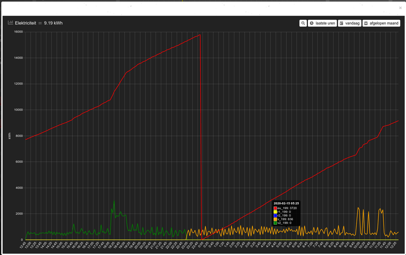Click the red line peak near 16000
The image size is (406, 255).
[200, 35]
